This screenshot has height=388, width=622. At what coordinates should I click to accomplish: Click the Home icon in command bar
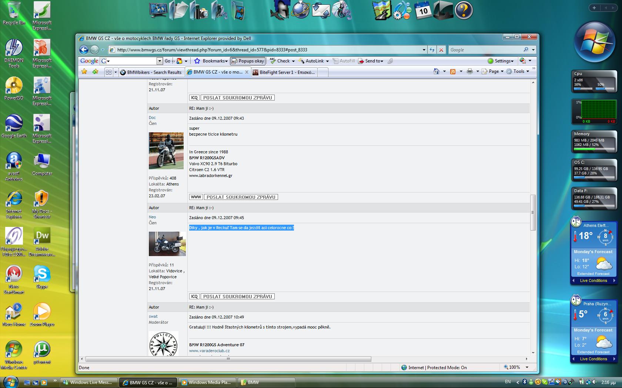point(437,71)
